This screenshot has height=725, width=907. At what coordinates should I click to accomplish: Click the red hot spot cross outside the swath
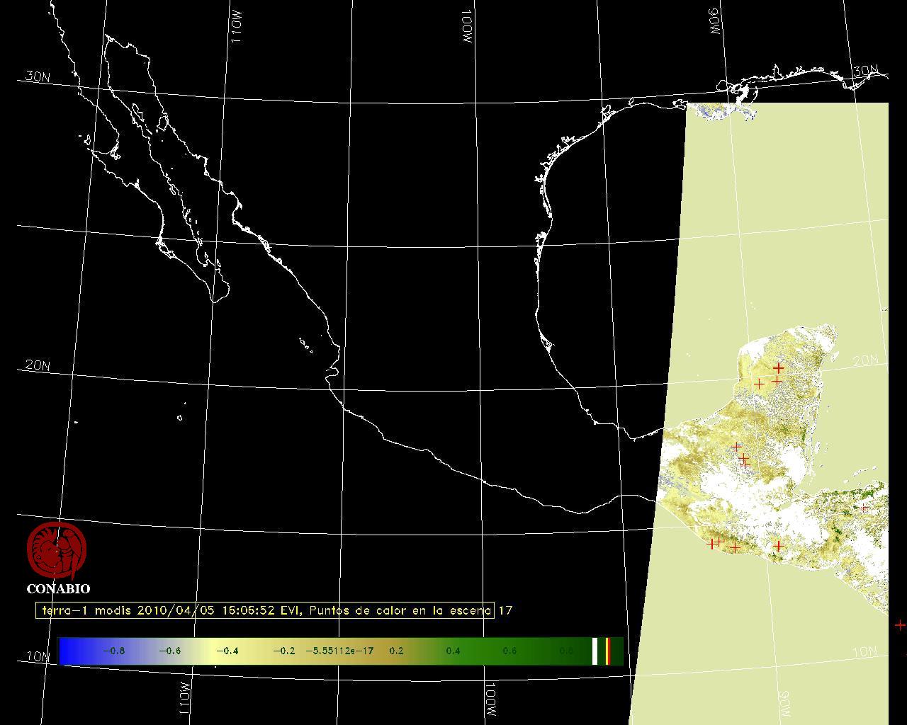pos(899,624)
